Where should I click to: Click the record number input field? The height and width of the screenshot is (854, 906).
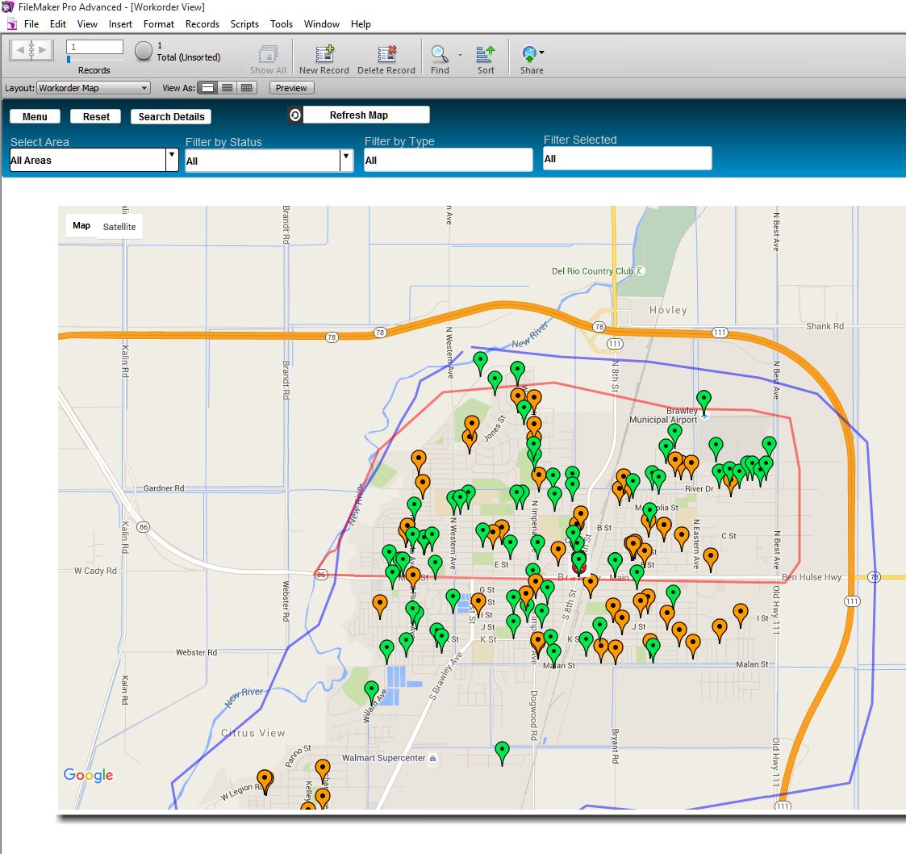point(94,47)
